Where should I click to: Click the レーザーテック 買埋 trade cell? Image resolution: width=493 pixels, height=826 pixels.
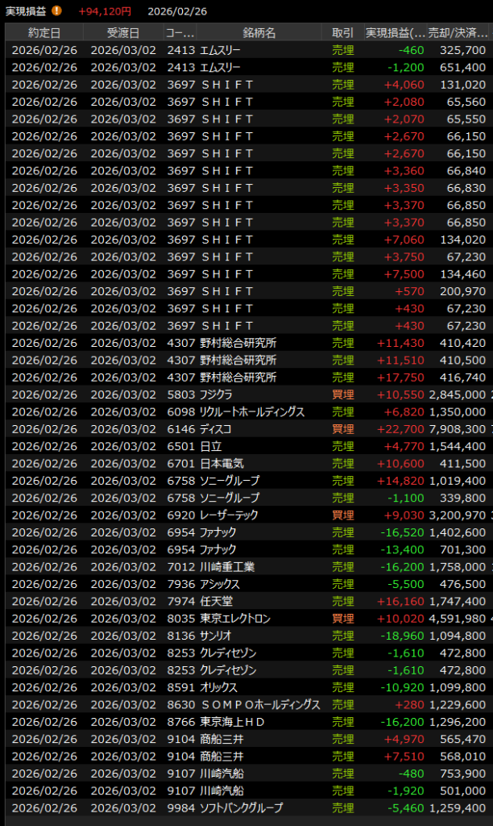coord(342,515)
